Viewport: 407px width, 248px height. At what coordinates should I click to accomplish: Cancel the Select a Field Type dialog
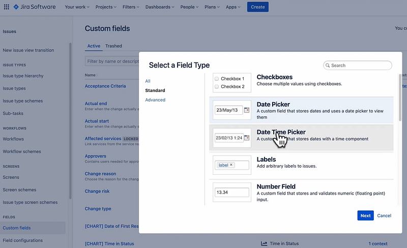tap(384, 215)
